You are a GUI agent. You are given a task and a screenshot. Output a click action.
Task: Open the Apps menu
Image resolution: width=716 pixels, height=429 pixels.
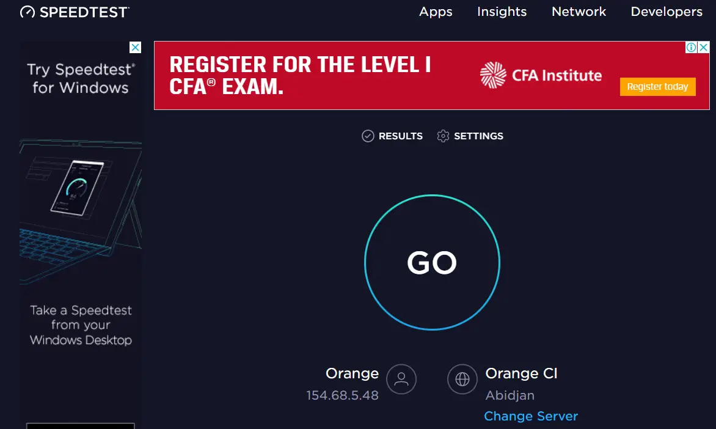pyautogui.click(x=436, y=12)
